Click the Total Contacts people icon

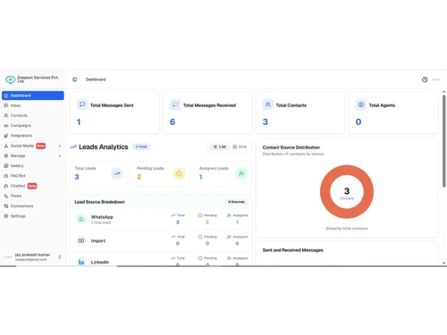[x=268, y=105]
